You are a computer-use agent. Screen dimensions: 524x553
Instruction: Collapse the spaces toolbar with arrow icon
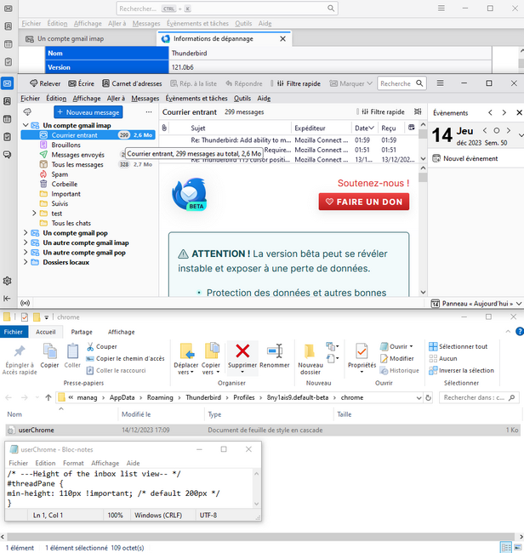point(7,299)
